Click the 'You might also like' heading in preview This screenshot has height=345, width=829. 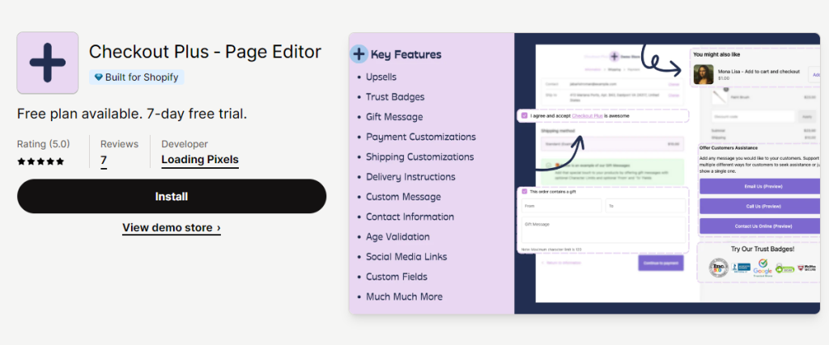(x=716, y=54)
